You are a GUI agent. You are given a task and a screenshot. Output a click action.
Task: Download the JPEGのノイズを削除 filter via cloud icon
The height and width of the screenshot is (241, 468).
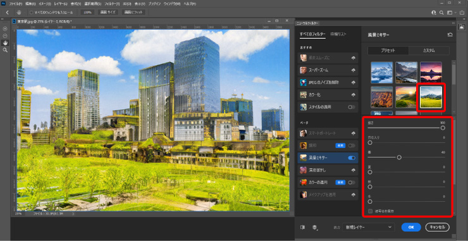click(354, 82)
